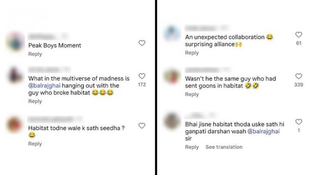Like the 'Peak Boys Moment' comment
The image size is (312, 175).
(x=142, y=43)
